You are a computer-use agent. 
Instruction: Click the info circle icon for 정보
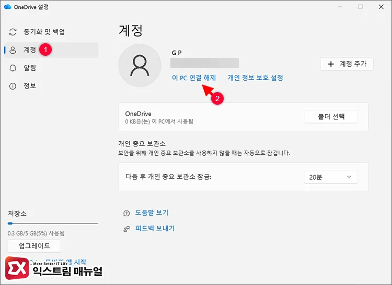[x=13, y=85]
